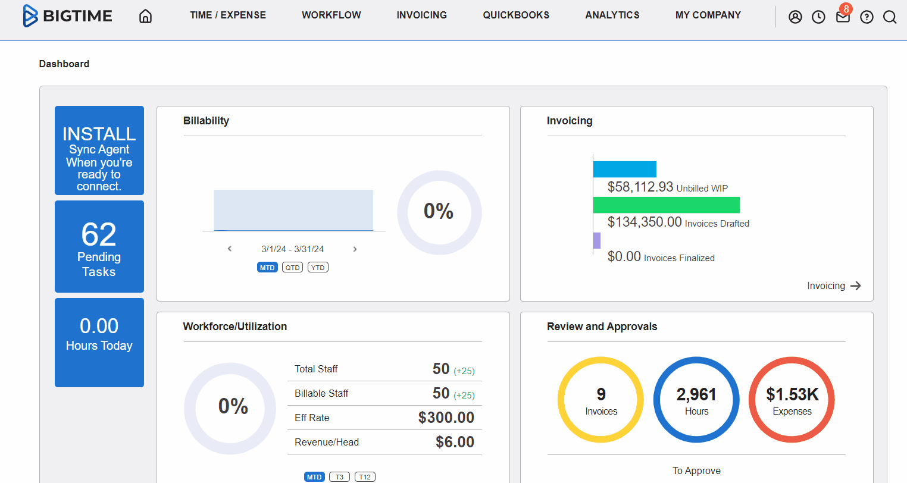Image resolution: width=907 pixels, height=483 pixels.
Task: Open the inbox with 8 notifications
Action: click(x=843, y=17)
